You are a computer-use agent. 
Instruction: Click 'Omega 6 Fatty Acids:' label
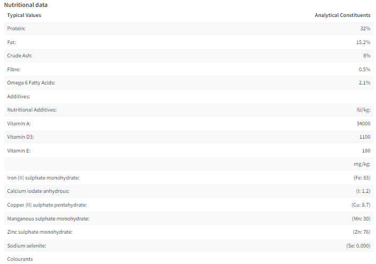point(31,83)
